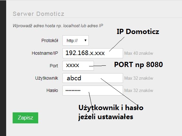This screenshot has height=136, width=182.
Task: Click the Hasło label
Action: point(52,90)
